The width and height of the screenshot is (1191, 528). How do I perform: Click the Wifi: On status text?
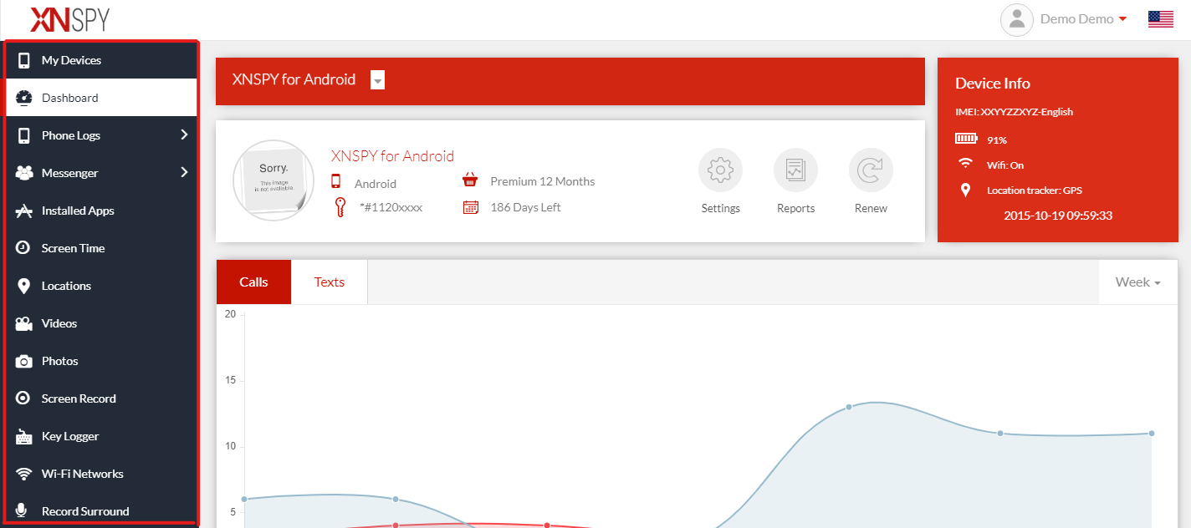[1005, 165]
